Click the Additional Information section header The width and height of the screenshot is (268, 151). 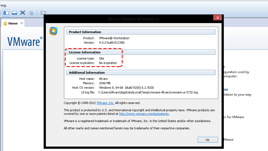(x=141, y=73)
